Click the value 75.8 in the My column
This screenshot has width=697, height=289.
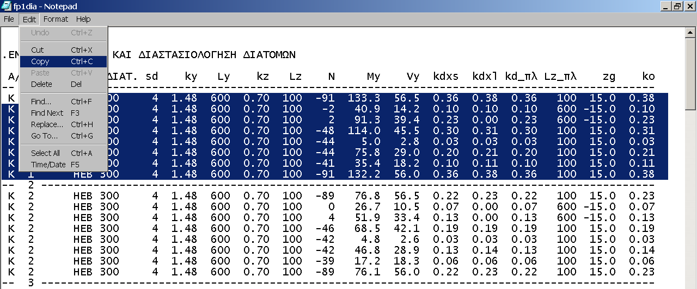(x=367, y=153)
